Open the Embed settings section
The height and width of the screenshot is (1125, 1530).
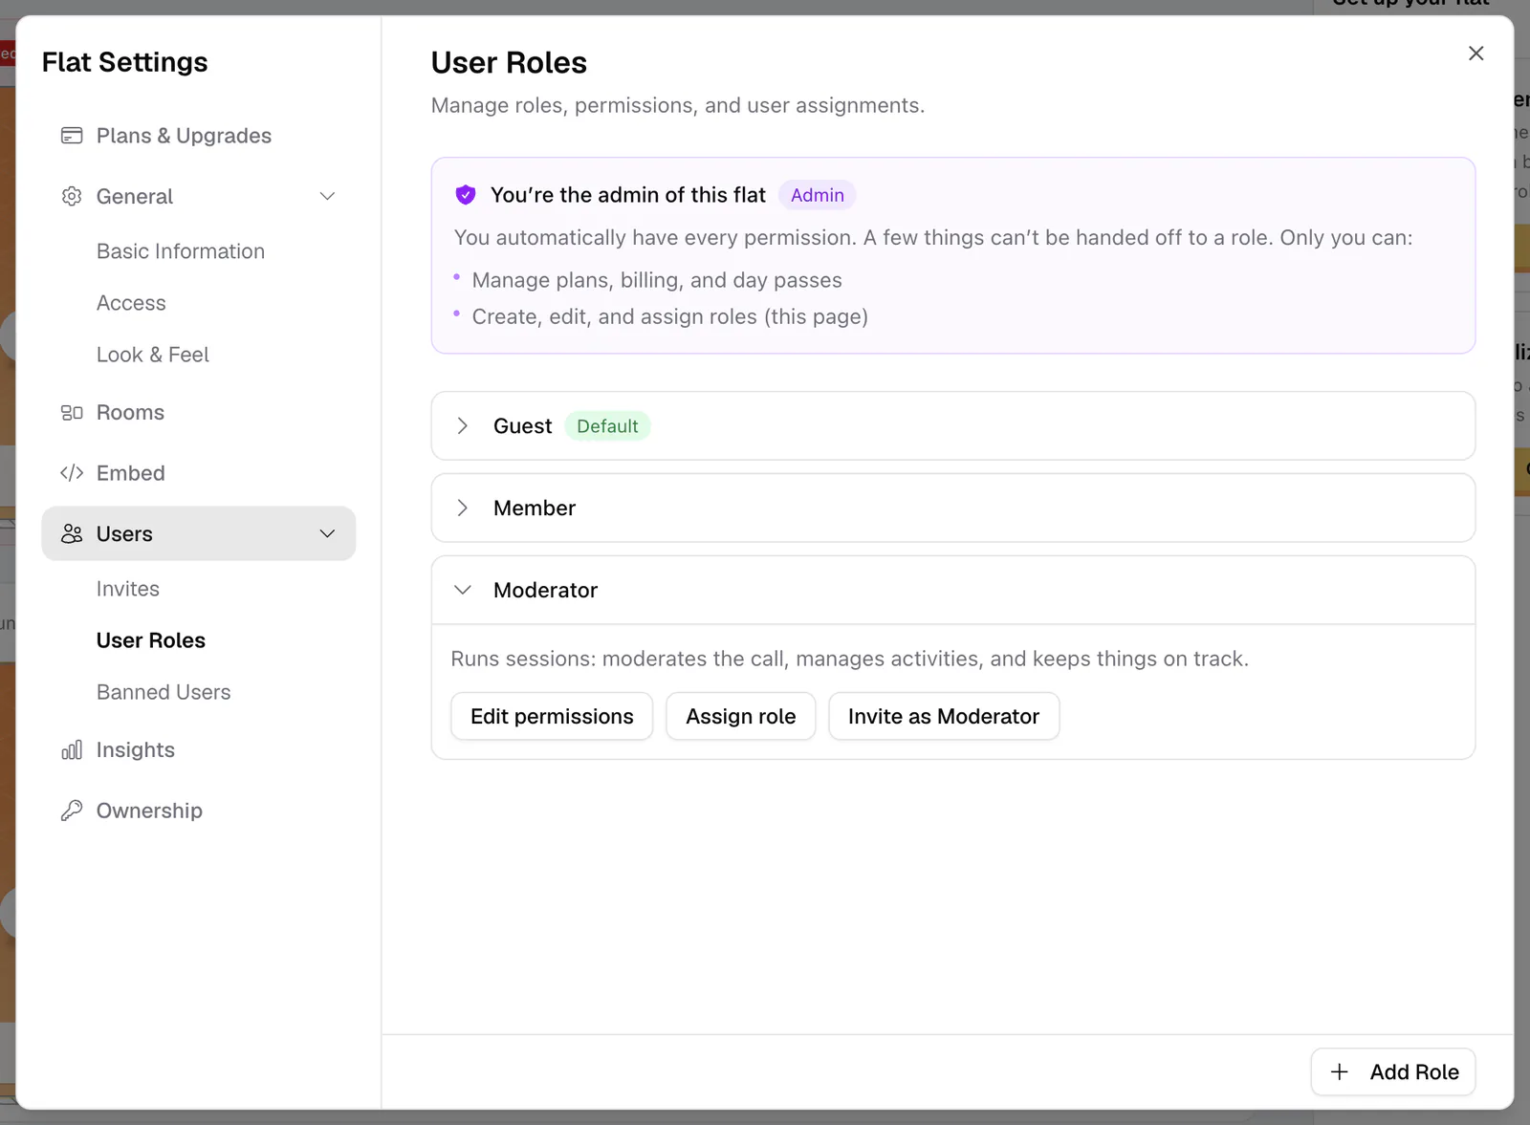[x=131, y=473]
